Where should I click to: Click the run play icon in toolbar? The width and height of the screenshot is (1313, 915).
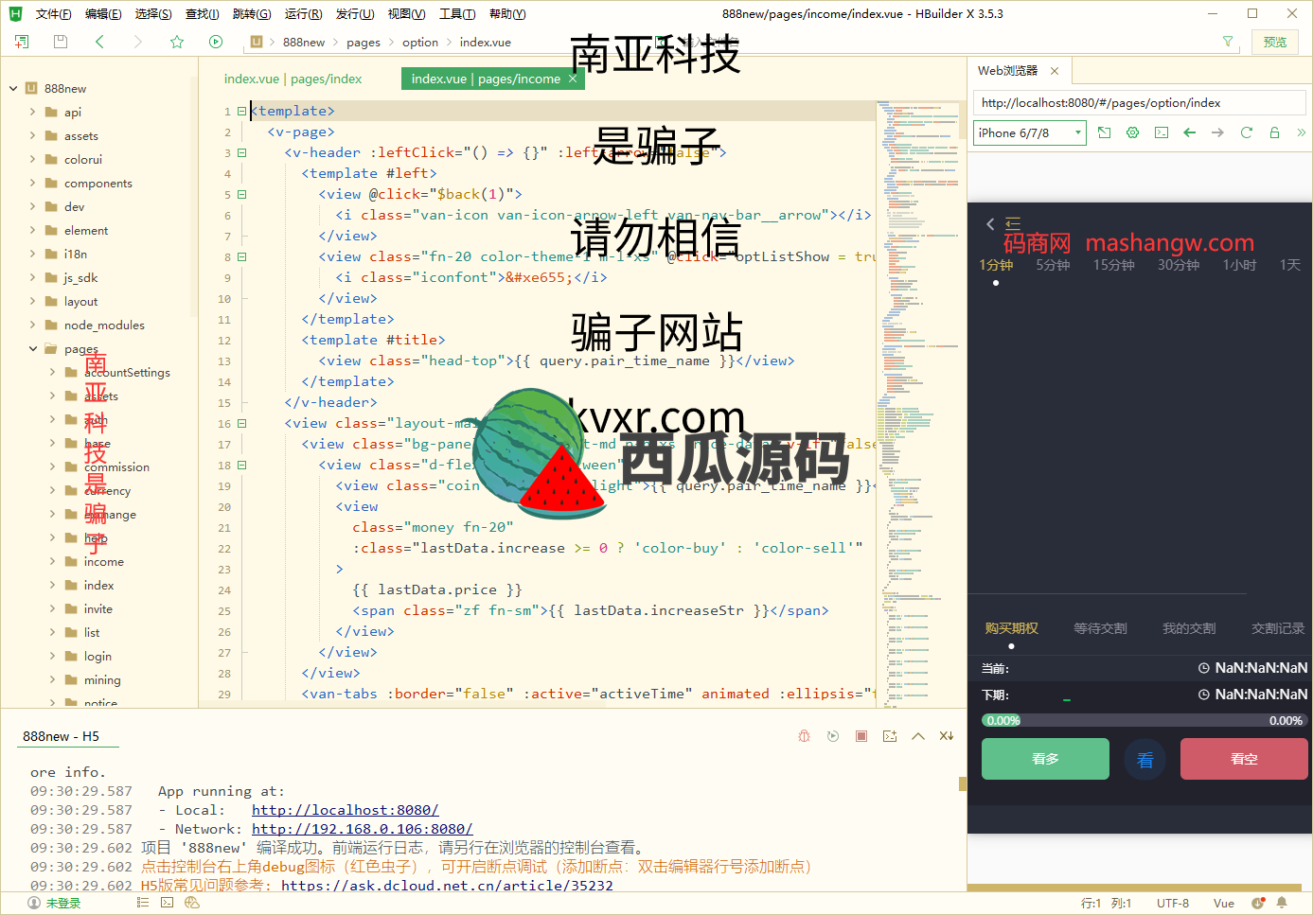pyautogui.click(x=216, y=42)
